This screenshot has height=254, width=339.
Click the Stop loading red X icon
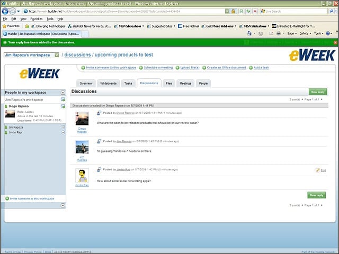[x=255, y=11]
